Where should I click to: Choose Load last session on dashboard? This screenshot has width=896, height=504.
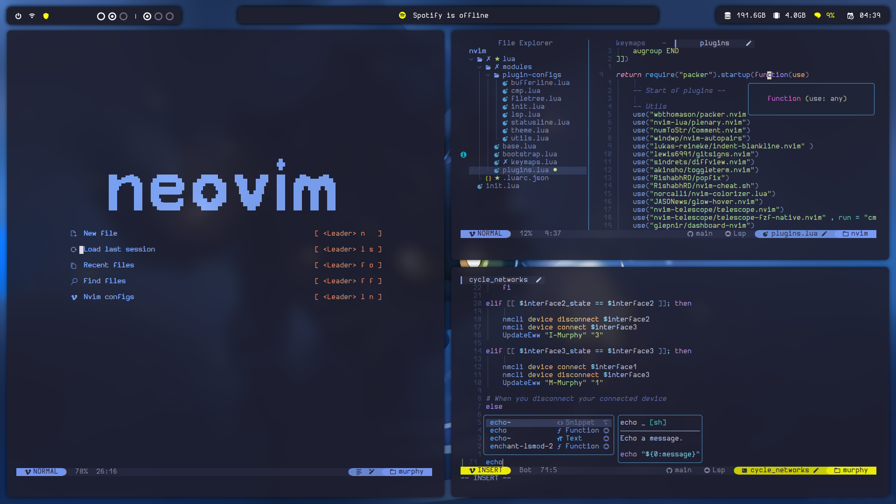[119, 249]
